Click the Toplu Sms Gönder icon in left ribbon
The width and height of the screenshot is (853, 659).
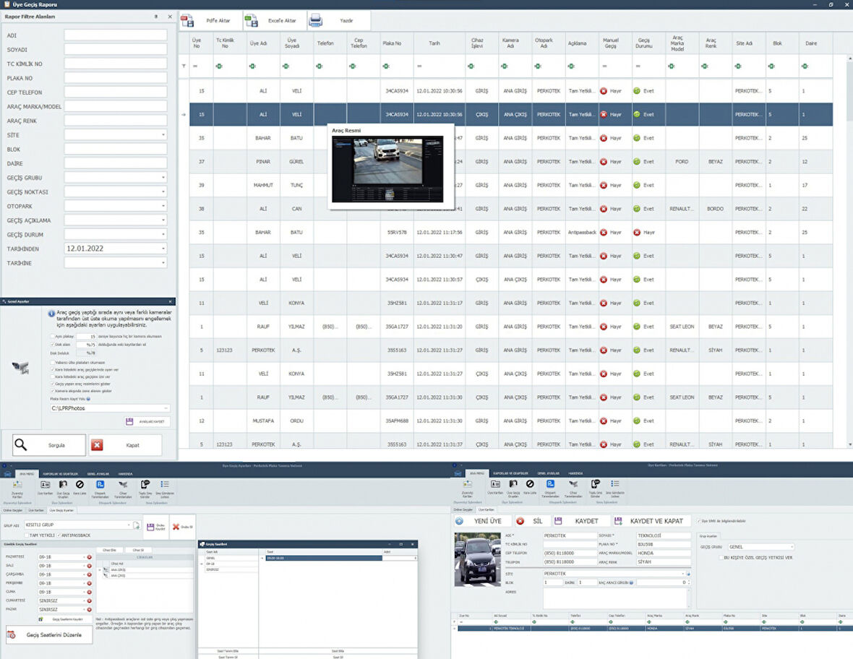145,484
